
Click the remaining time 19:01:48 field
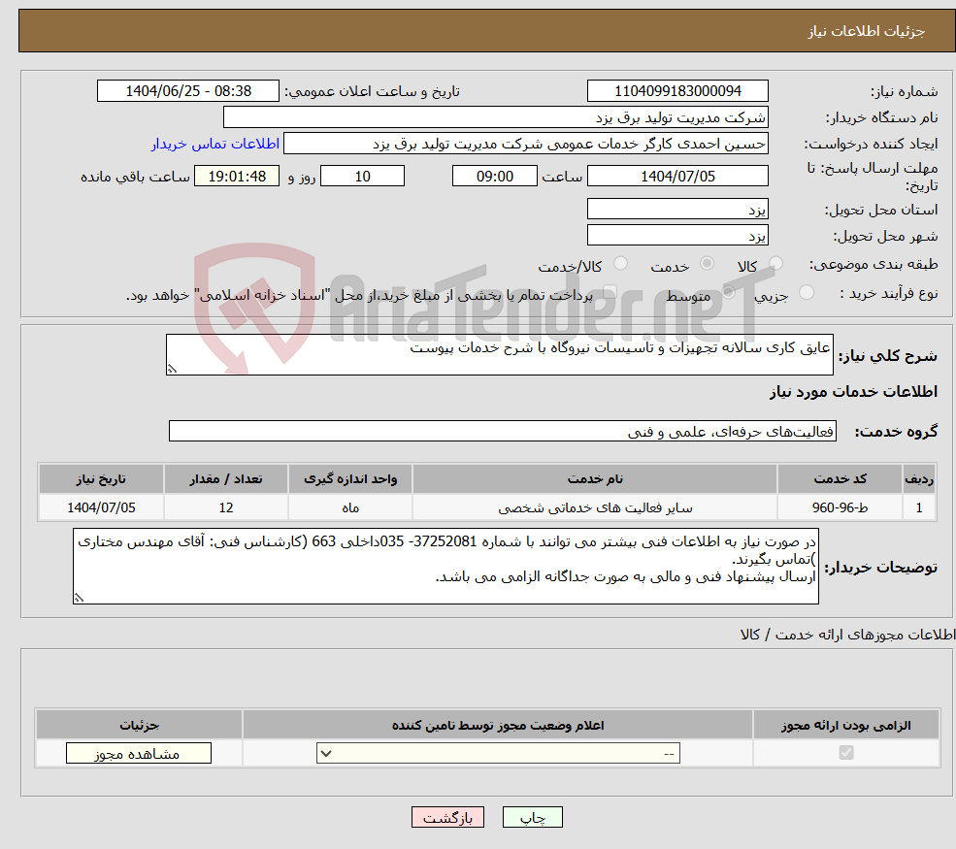pos(237,176)
